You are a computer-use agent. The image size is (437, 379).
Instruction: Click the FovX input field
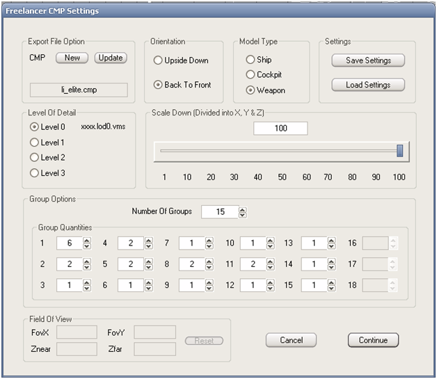tap(77, 332)
